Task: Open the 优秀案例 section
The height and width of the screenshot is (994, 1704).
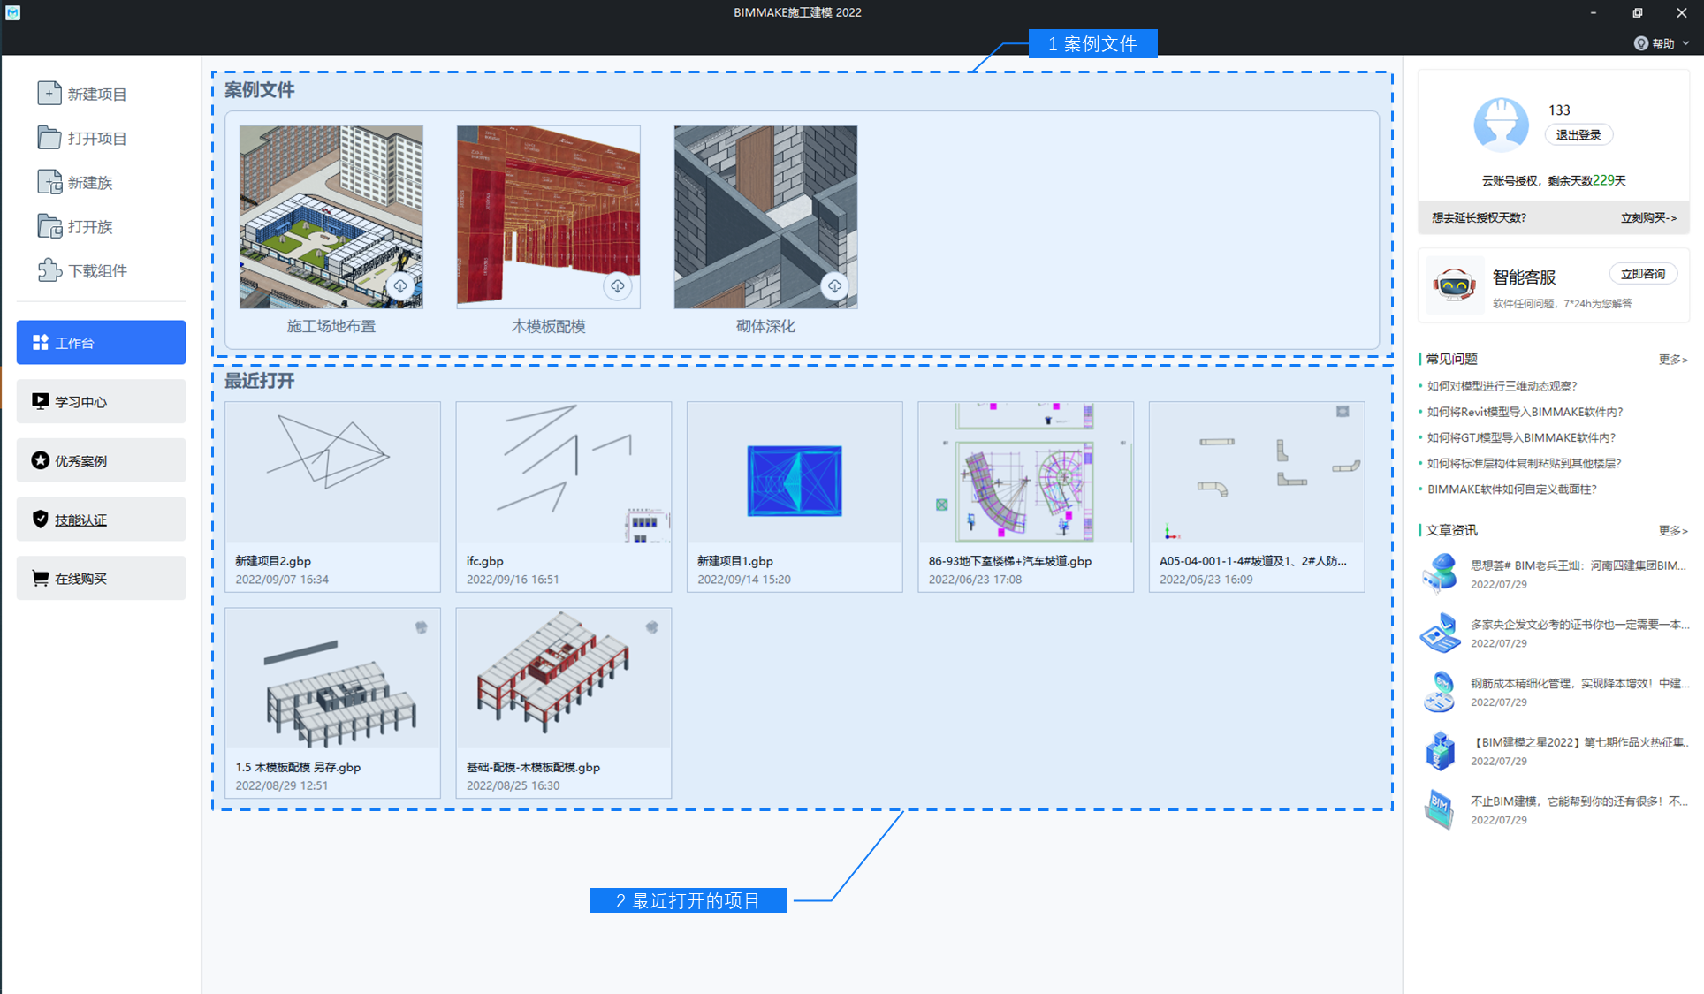Action: [101, 460]
